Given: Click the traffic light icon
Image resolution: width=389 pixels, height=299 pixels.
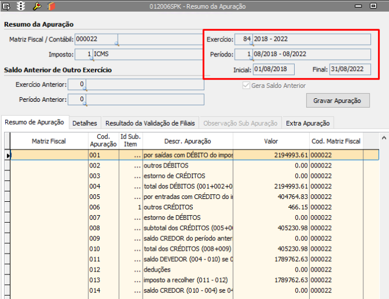Looking at the screenshot, I should (21, 6).
